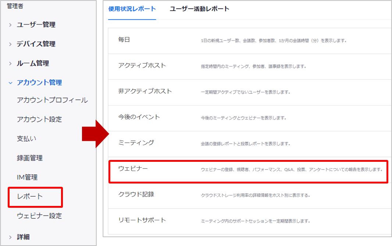The width and height of the screenshot is (392, 246).
Task: Open ウェビナー設定 page
Action: (x=39, y=216)
